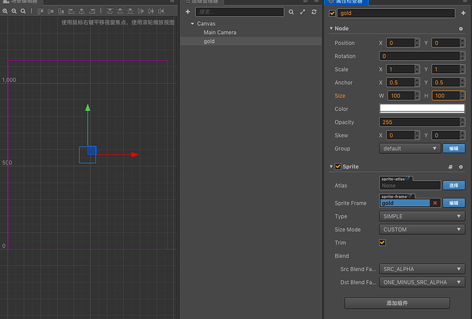Click the blue 选择 button beside Atlas
Viewport: 472px width, 319px height.
pos(453,186)
